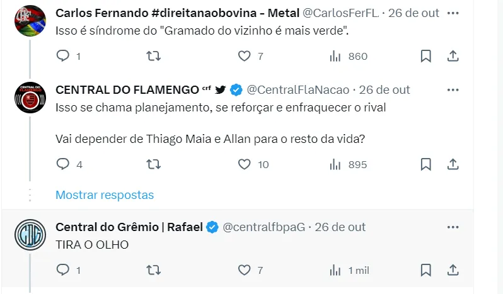Reply to Carlos Fernando's tweet
Viewport: 503px width, 294px height.
click(x=62, y=57)
